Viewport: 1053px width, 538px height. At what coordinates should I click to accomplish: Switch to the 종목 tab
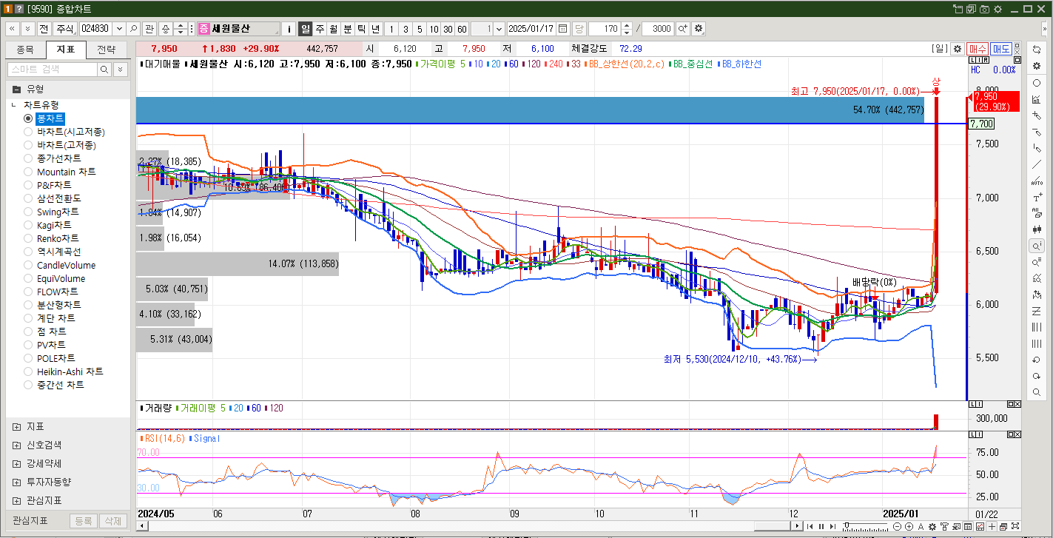(x=25, y=50)
